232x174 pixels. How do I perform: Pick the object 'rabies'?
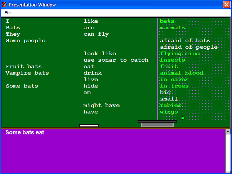point(171,106)
